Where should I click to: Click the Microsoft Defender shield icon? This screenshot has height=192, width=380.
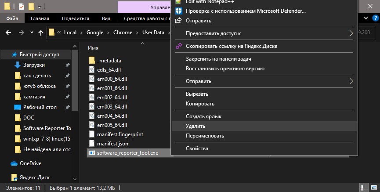click(179, 11)
